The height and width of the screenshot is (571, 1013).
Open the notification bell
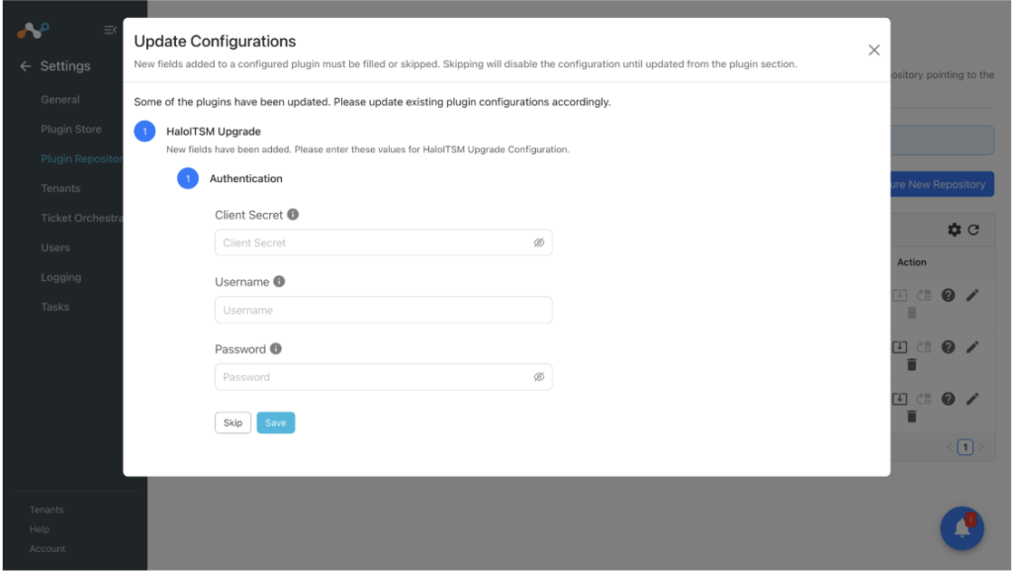[x=962, y=527]
